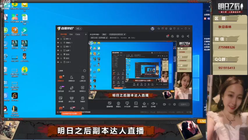Toggle visibility of the 摄像头 1 layer
The image size is (248, 140).
pyautogui.click(x=58, y=43)
